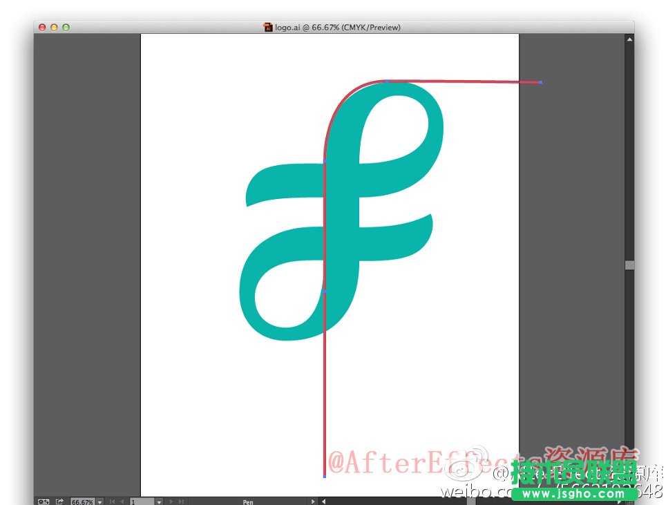668x505 pixels.
Task: Click inside the zoom percentage field
Action: click(x=83, y=502)
